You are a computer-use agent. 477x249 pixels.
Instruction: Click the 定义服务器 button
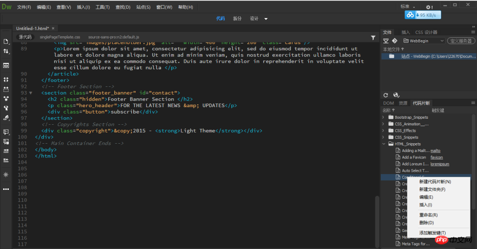click(461, 41)
